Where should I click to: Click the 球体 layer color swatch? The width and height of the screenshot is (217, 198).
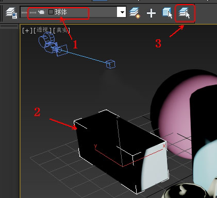(51, 12)
